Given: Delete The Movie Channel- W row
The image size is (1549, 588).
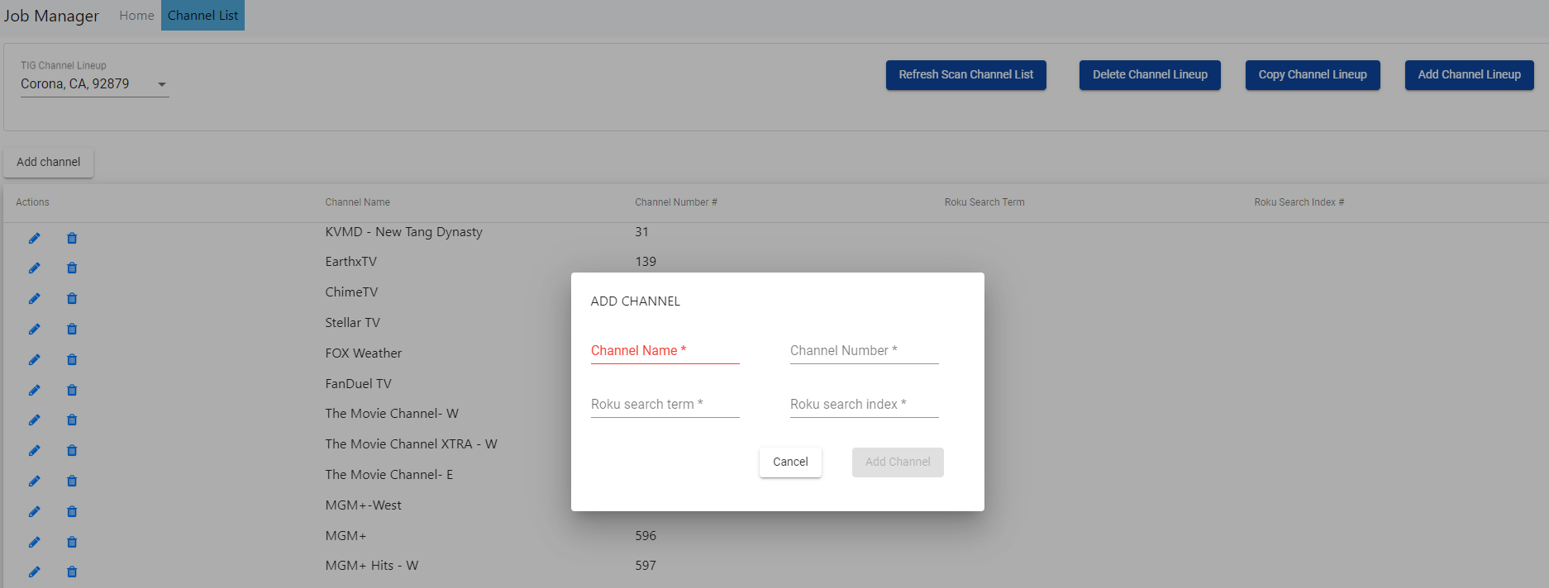Looking at the screenshot, I should click(72, 420).
